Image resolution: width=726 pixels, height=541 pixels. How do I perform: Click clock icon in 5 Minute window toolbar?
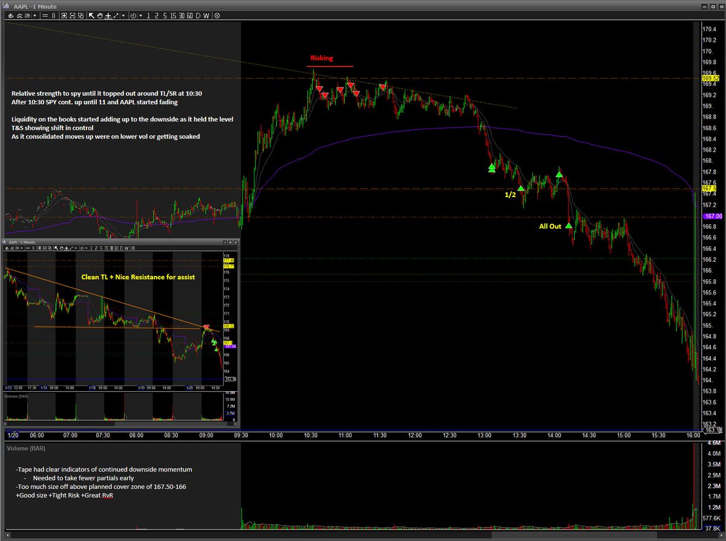[x=82, y=248]
